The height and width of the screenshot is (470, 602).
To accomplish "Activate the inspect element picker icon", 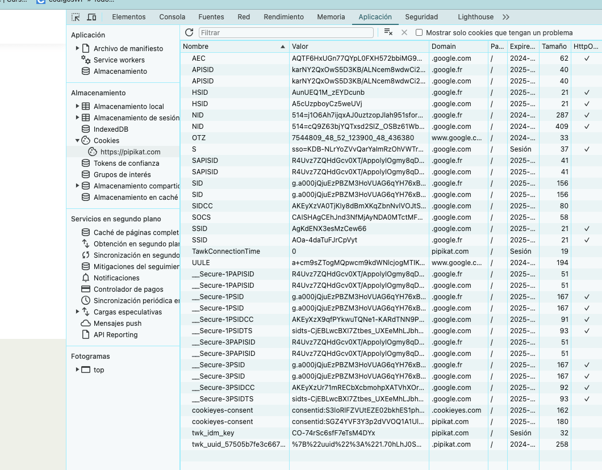I will pyautogui.click(x=76, y=17).
